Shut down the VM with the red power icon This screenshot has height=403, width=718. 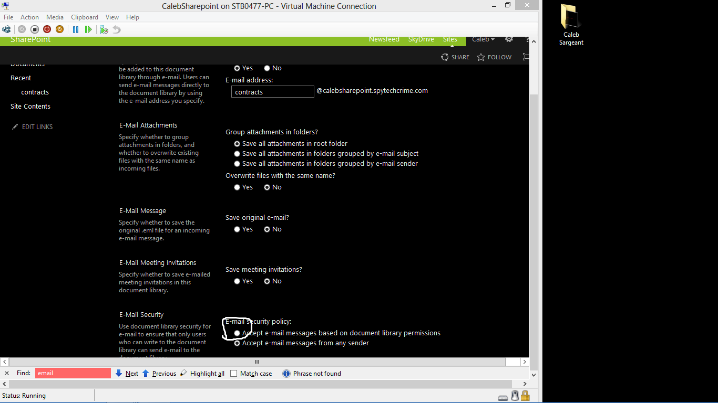(x=47, y=29)
